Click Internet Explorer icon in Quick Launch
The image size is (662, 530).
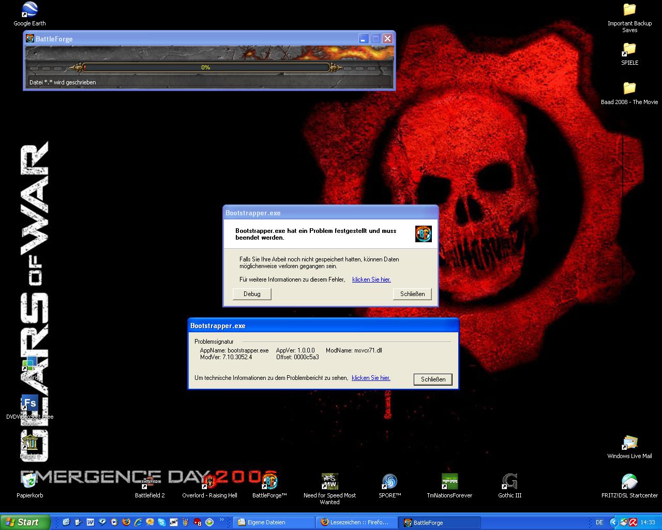point(138,522)
